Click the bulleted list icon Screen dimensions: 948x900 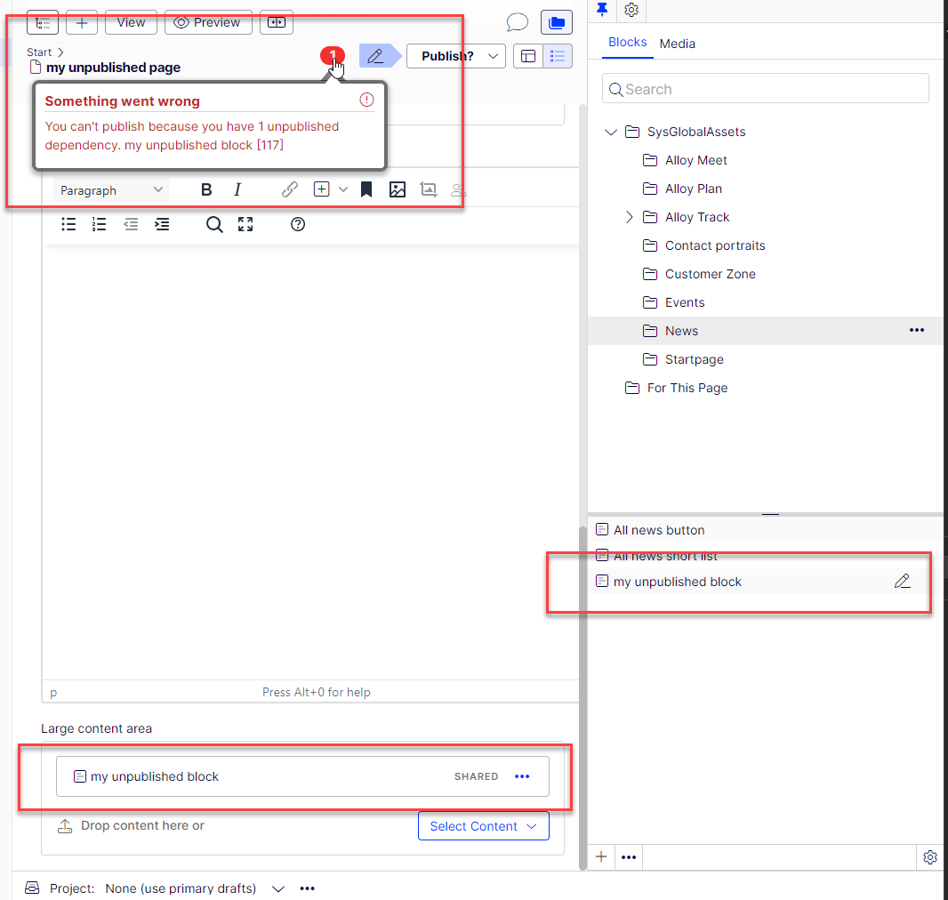[x=68, y=224]
